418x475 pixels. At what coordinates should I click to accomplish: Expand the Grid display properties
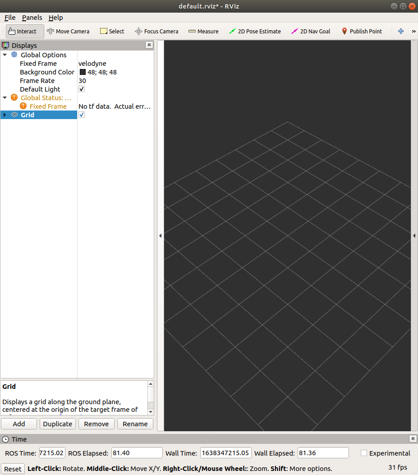pyautogui.click(x=5, y=115)
